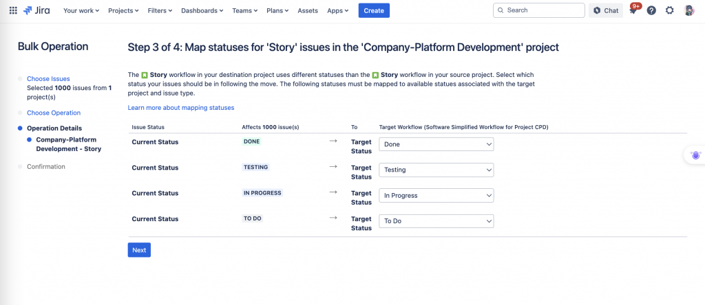Open the help question mark icon
This screenshot has height=305, width=705.
point(651,10)
